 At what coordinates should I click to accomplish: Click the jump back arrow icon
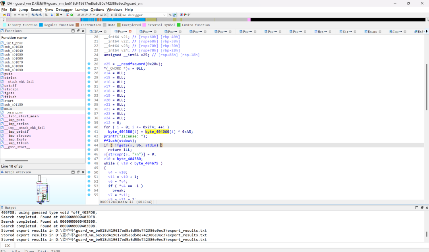(15, 15)
